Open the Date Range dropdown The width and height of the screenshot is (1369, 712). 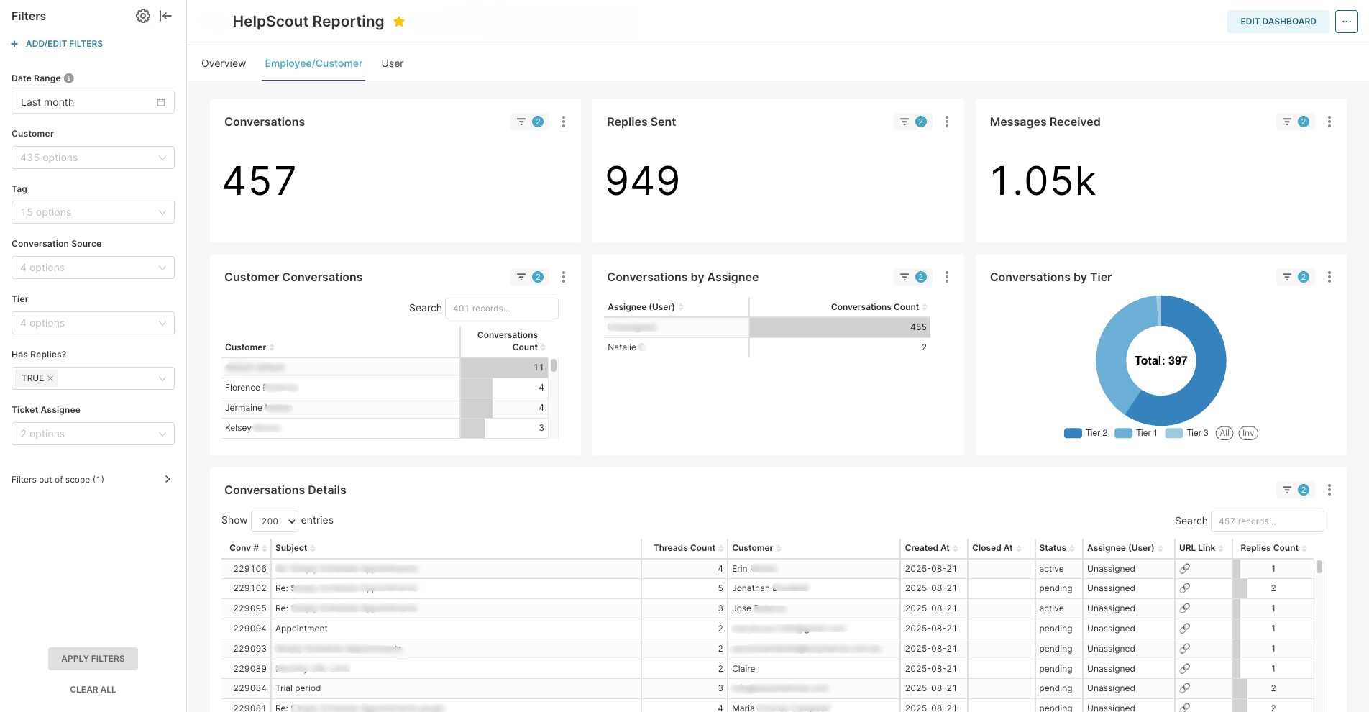[x=93, y=102]
